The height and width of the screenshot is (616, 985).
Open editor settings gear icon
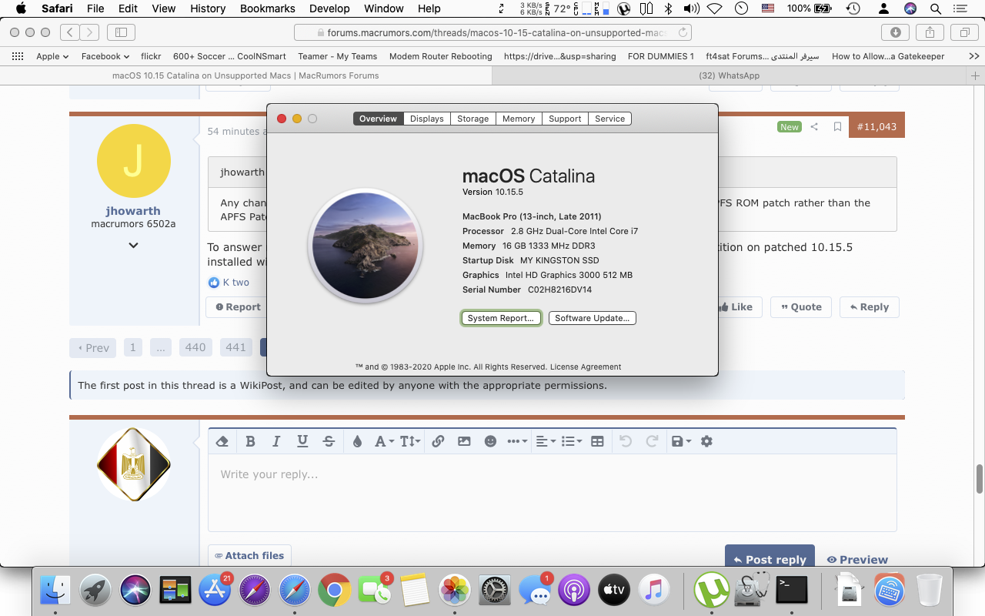click(706, 441)
